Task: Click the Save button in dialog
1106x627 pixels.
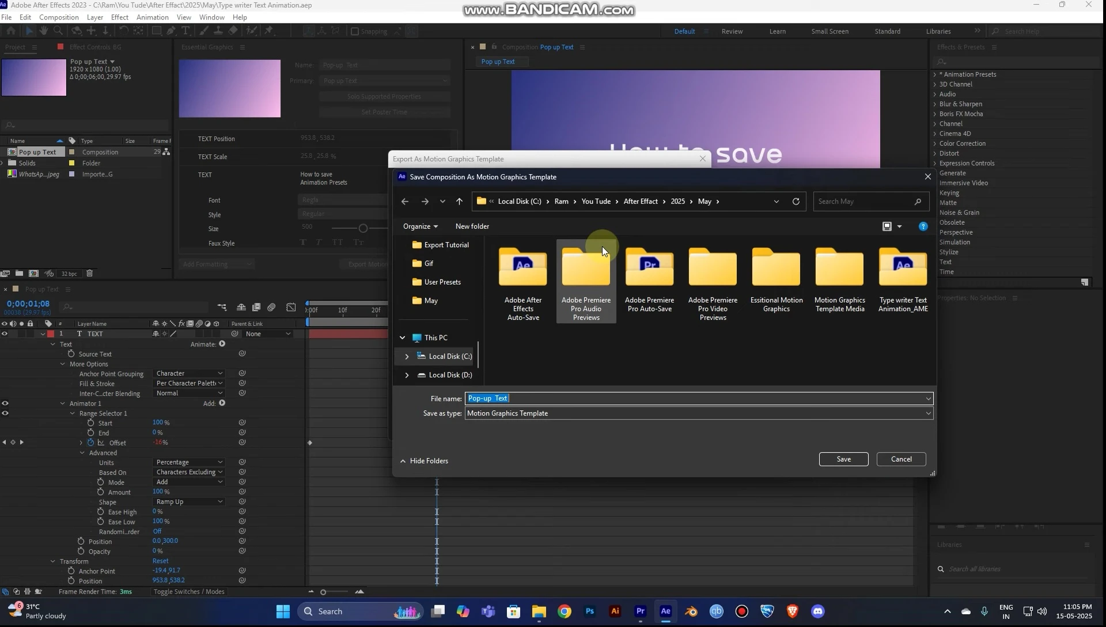Action: point(843,459)
